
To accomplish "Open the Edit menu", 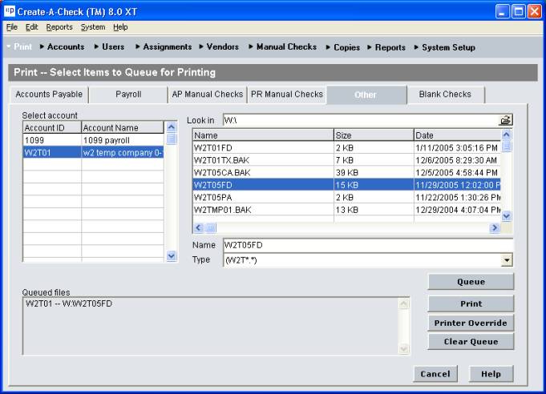I will [x=32, y=27].
